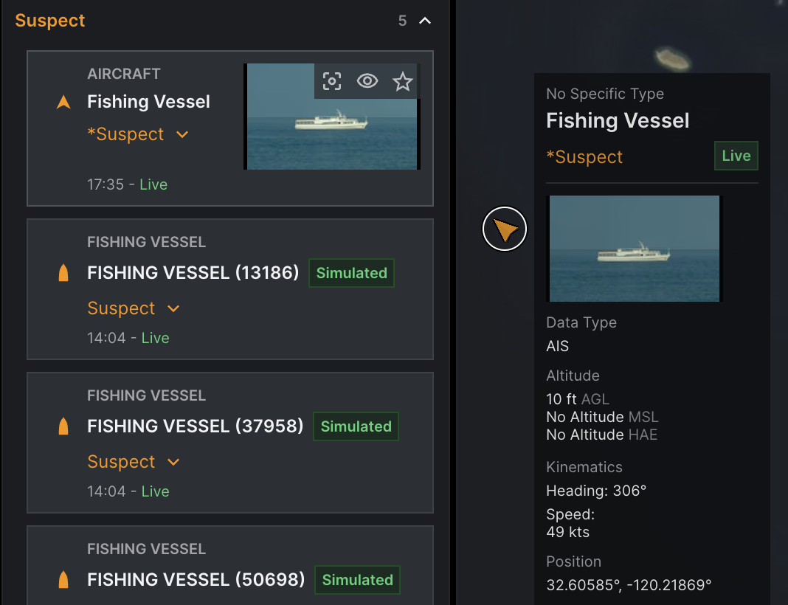The width and height of the screenshot is (788, 605).
Task: Click the orange aircraft arrow icon in first card
Action: [63, 103]
